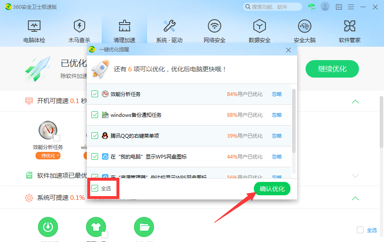Click the main window vertical scrollbar
The height and width of the screenshot is (242, 384).
point(381,122)
